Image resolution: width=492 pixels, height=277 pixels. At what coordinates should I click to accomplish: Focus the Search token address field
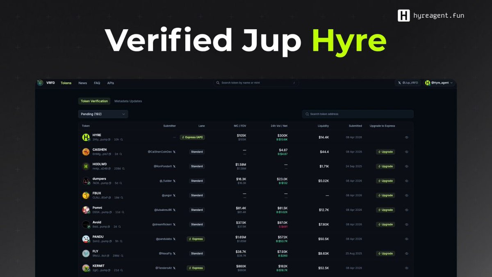(x=358, y=114)
